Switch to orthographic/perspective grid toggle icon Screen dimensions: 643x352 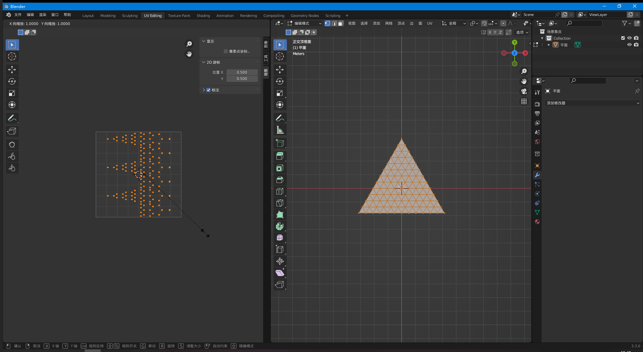pos(524,101)
